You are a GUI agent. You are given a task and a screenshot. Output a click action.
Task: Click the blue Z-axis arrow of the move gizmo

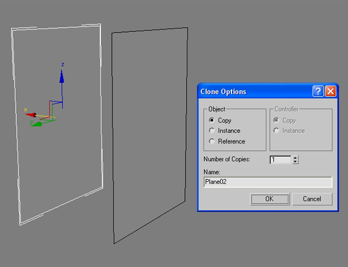pos(62,77)
